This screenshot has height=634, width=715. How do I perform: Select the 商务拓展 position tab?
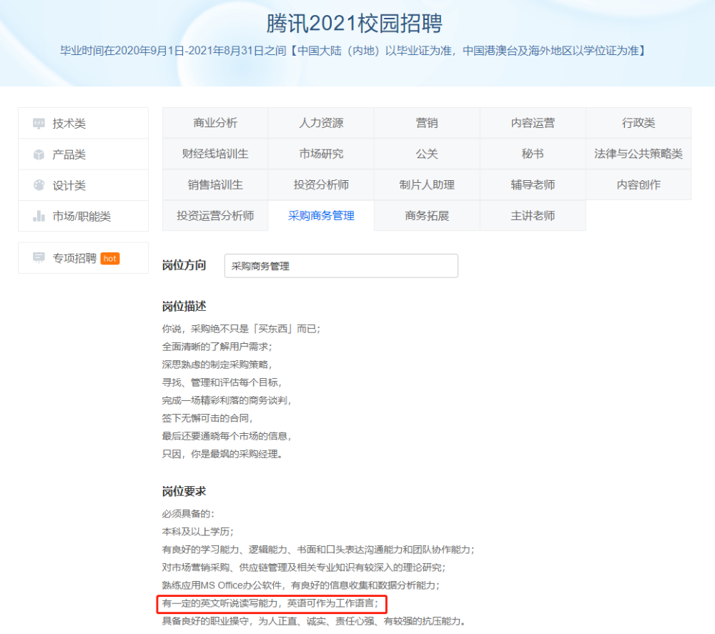click(427, 216)
